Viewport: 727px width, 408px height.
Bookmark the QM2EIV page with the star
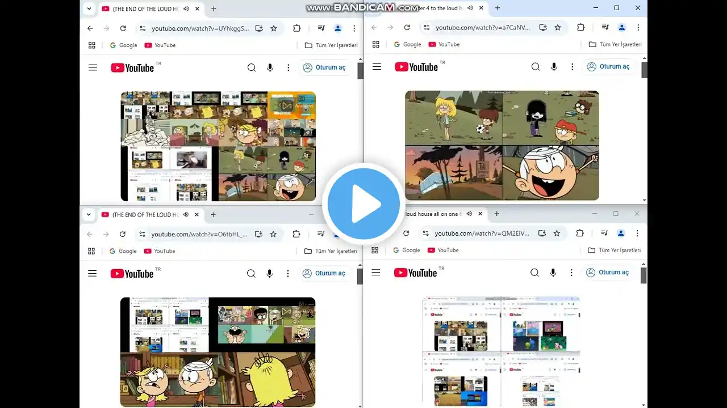coord(557,233)
